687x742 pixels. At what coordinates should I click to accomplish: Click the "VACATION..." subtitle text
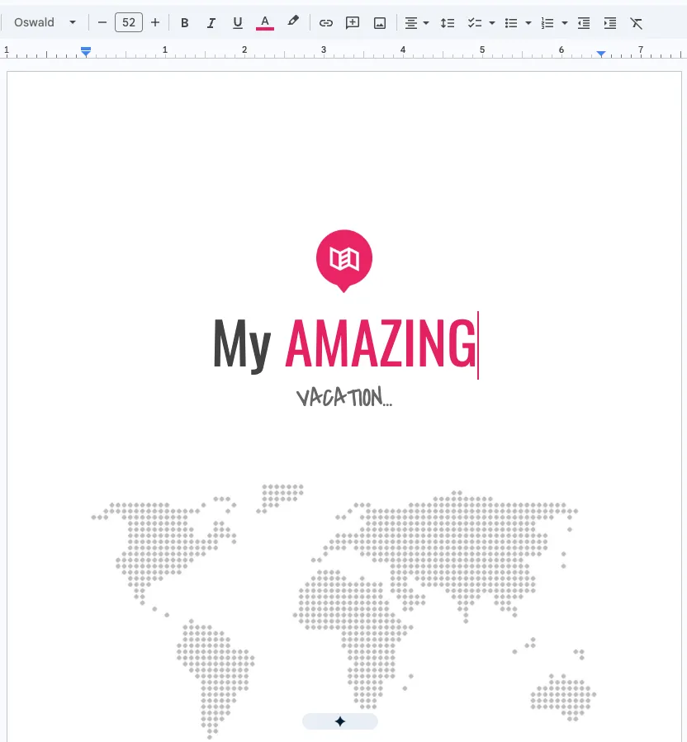tap(344, 397)
